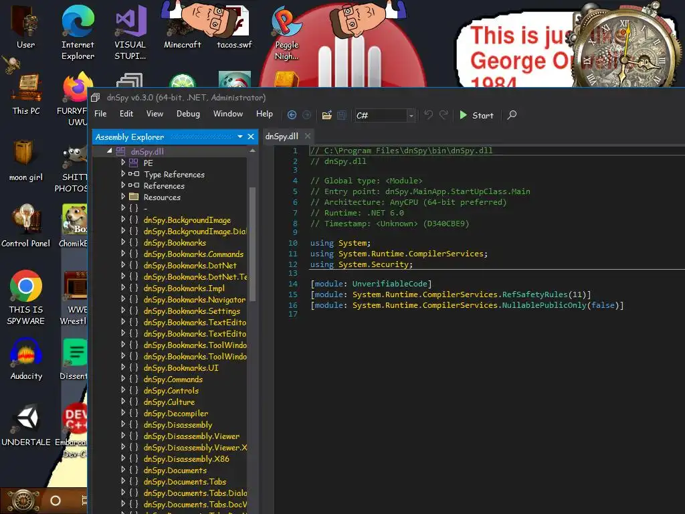The height and width of the screenshot is (514, 685).
Task: Click the scroll-up arrow in Assembly Explorer
Action: (252, 151)
